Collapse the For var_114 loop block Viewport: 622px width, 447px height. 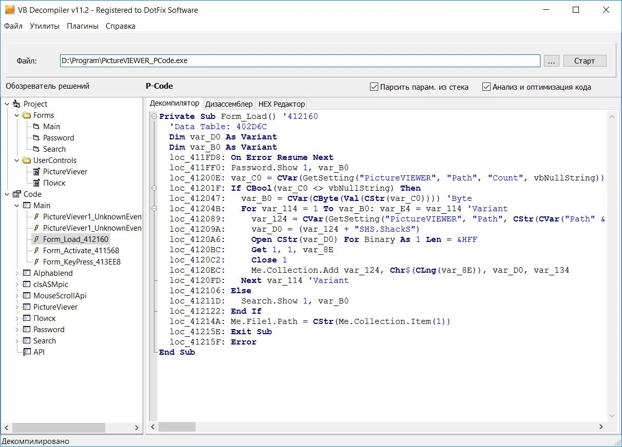154,209
